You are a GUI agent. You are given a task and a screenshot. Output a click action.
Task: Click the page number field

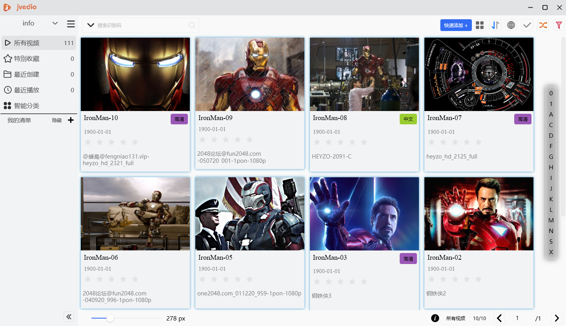point(517,318)
